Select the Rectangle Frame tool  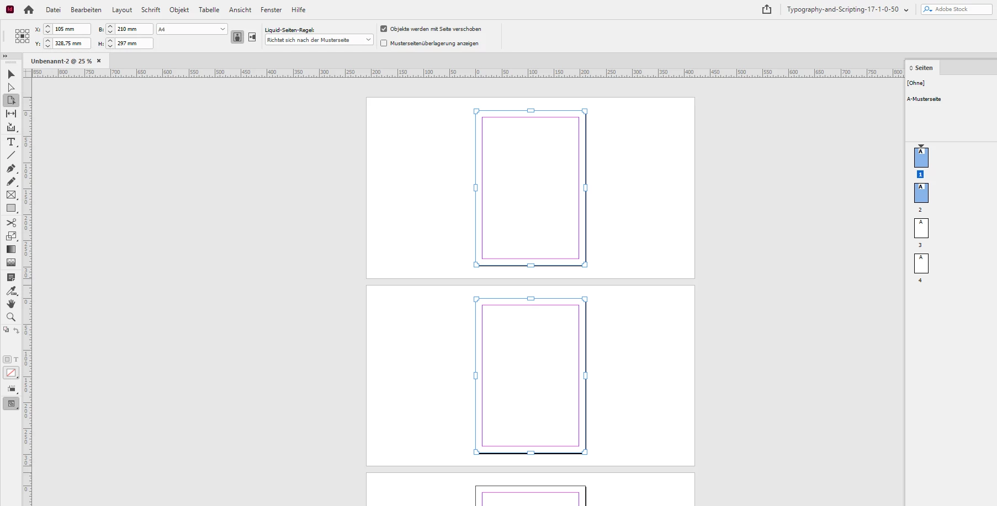(11, 195)
